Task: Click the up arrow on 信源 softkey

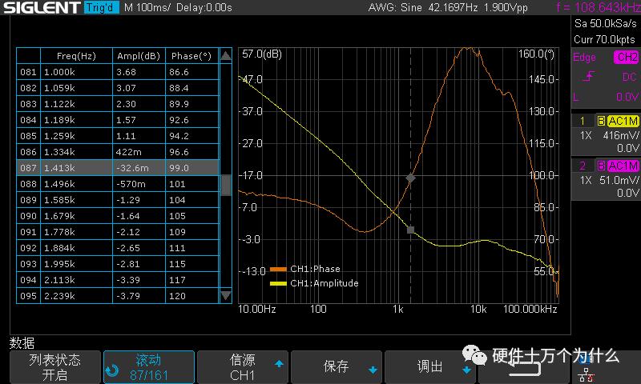Action: (x=279, y=363)
